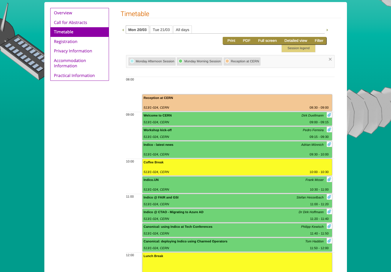This screenshot has width=391, height=272.
Task: Click the orange Reception at CERN color dot
Action: point(227,61)
